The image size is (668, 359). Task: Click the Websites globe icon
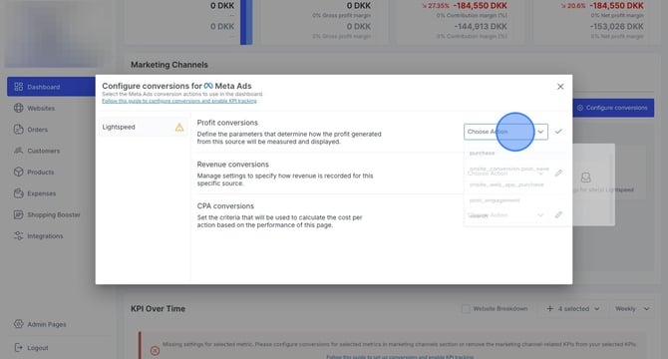pos(18,108)
